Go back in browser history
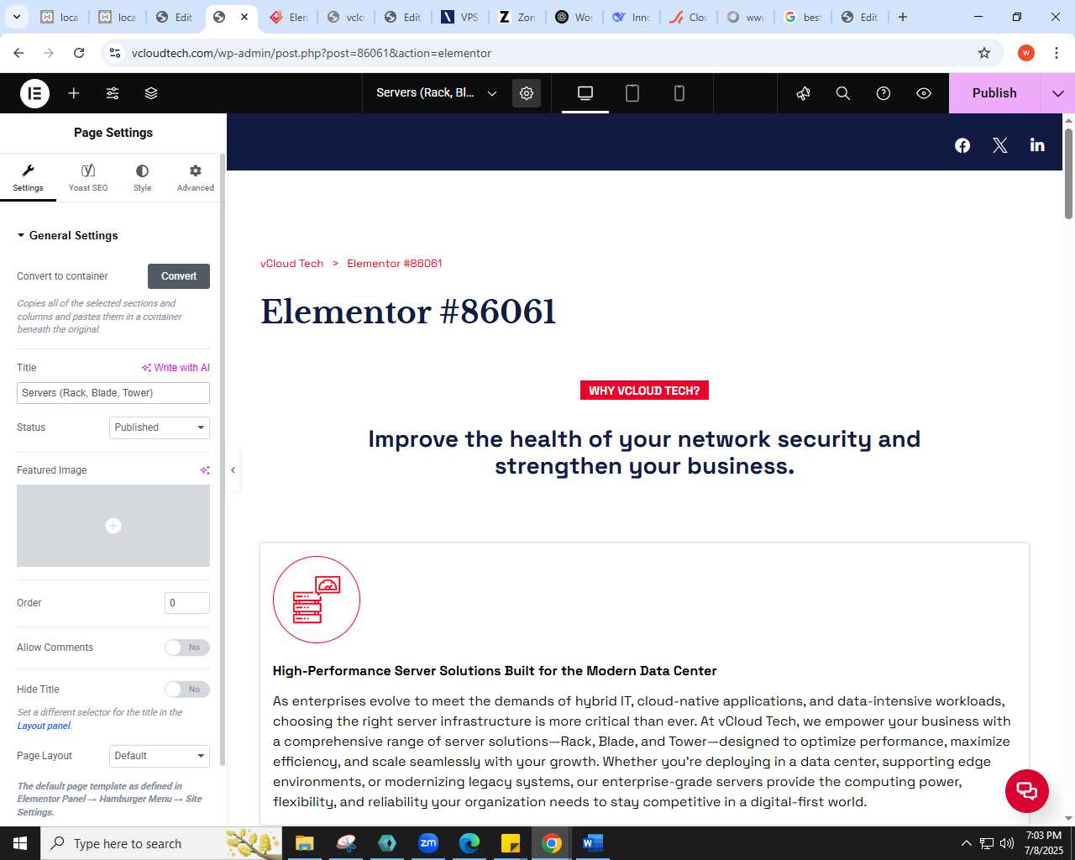The image size is (1075, 860). [x=18, y=53]
